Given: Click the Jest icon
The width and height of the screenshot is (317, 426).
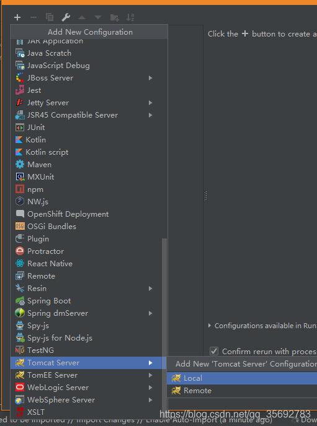Looking at the screenshot, I should point(20,90).
